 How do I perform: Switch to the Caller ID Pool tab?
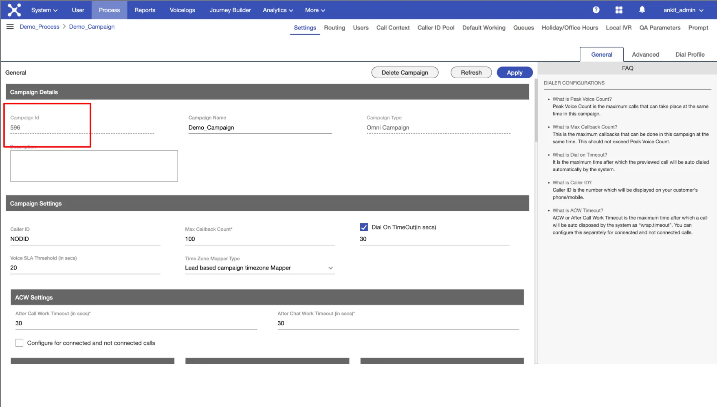click(436, 28)
